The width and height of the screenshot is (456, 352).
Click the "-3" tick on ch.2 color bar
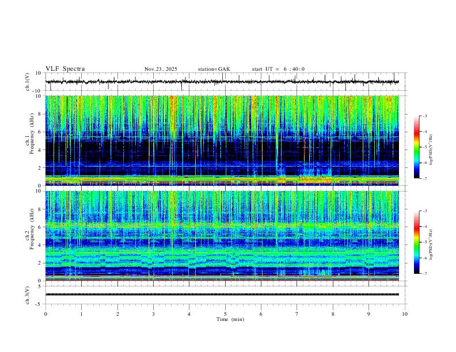[x=425, y=211]
